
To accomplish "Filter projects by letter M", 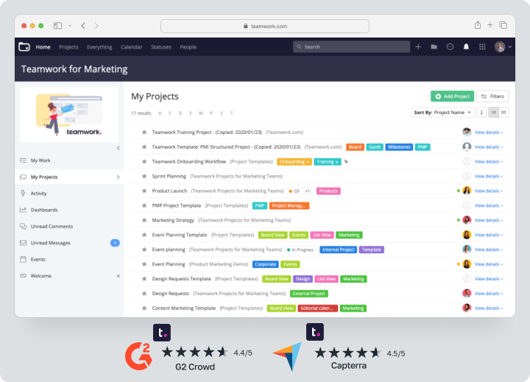I will pos(201,113).
